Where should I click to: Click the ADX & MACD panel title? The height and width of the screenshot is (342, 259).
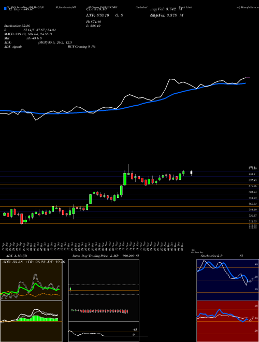pos(17,256)
